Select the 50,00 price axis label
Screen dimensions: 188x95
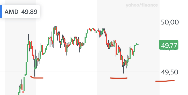[x=170, y=22]
